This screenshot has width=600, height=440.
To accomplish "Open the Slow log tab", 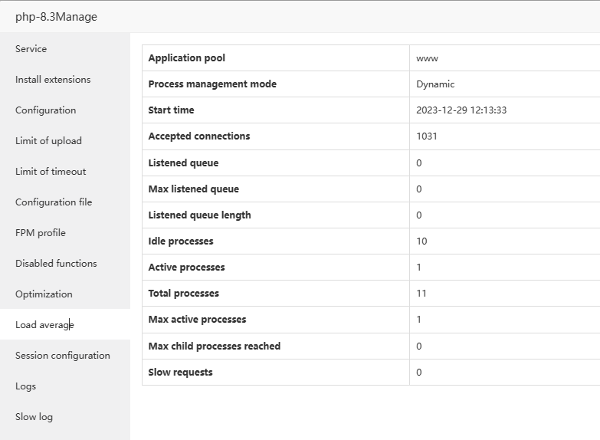I will 34,417.
